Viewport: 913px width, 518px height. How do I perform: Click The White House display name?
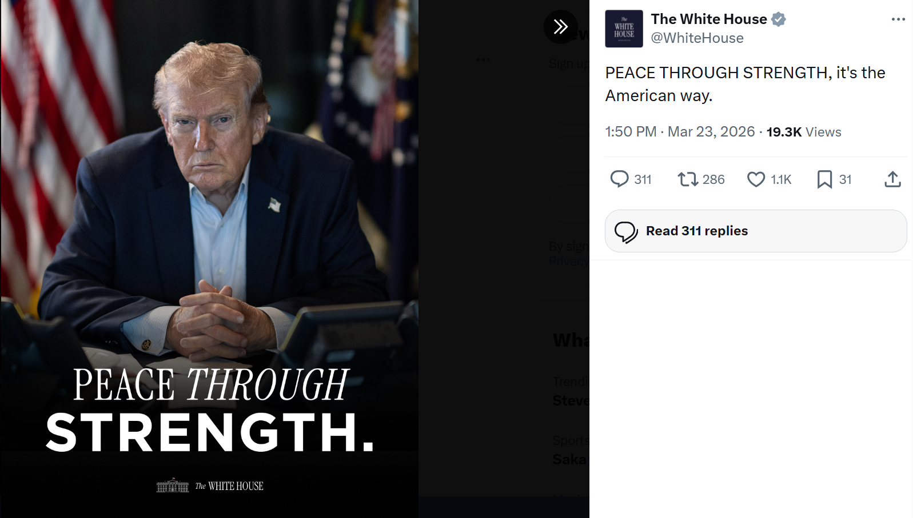coord(709,19)
